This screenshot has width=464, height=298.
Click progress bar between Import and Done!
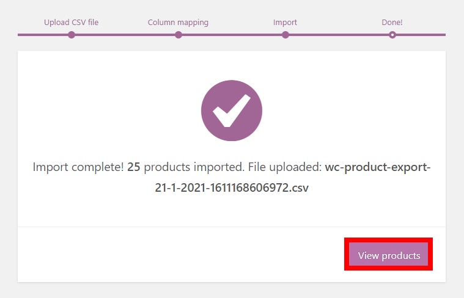pos(339,35)
